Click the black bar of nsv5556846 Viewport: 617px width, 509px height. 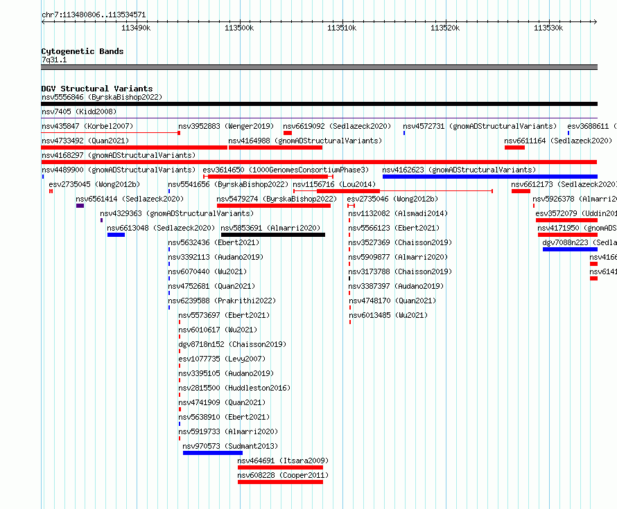coord(319,104)
